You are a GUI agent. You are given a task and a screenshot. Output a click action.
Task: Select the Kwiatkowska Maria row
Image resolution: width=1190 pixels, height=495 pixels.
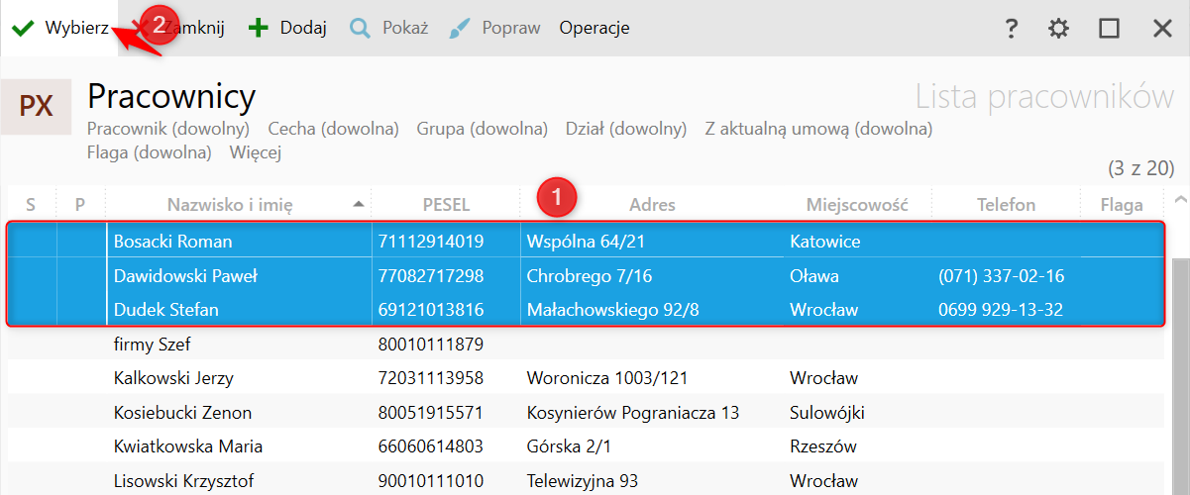[586, 446]
